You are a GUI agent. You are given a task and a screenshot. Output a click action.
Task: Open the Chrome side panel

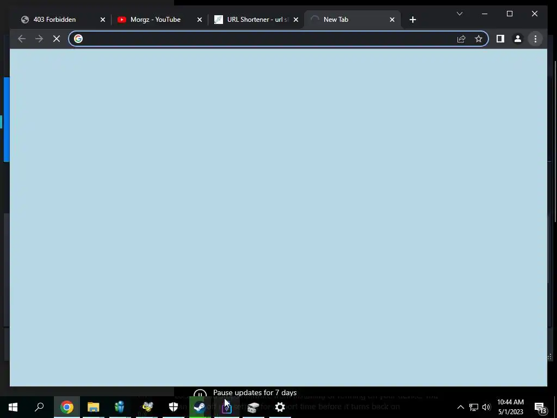(x=500, y=39)
